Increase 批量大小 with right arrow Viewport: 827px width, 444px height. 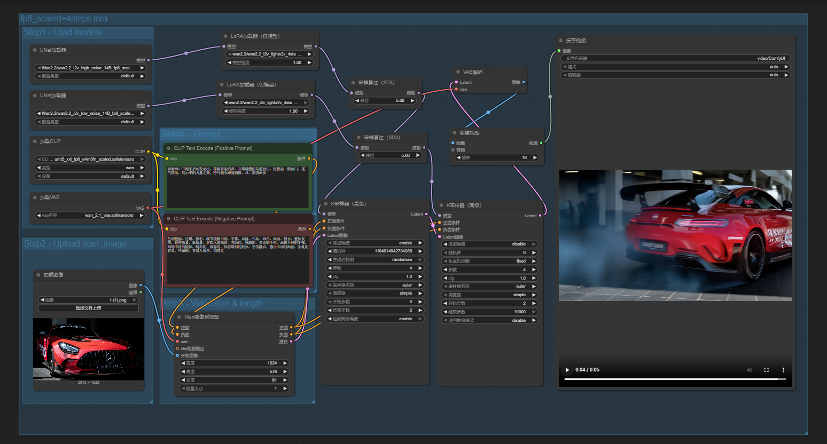click(x=285, y=389)
